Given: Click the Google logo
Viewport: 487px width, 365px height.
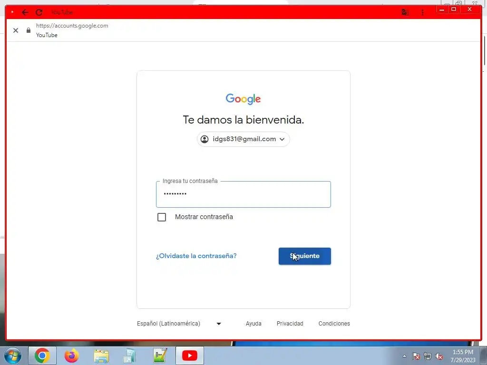Looking at the screenshot, I should coord(243,99).
